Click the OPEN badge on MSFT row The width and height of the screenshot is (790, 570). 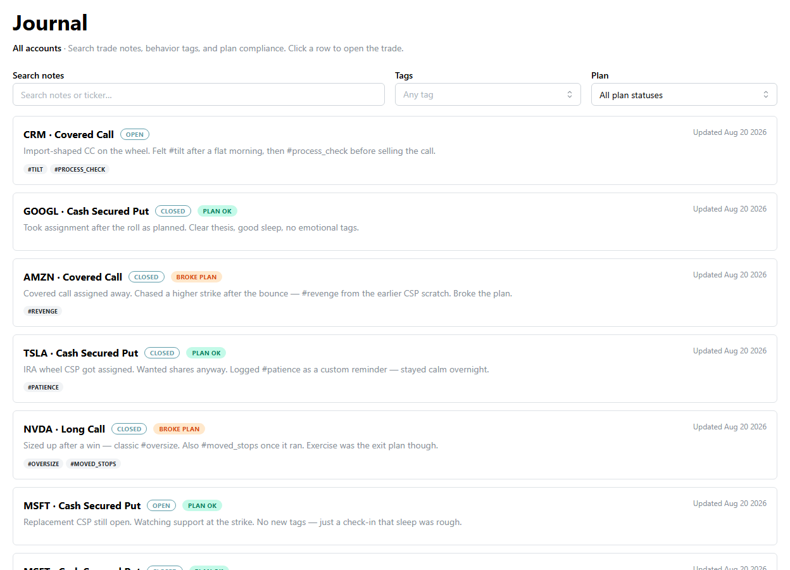pos(161,506)
